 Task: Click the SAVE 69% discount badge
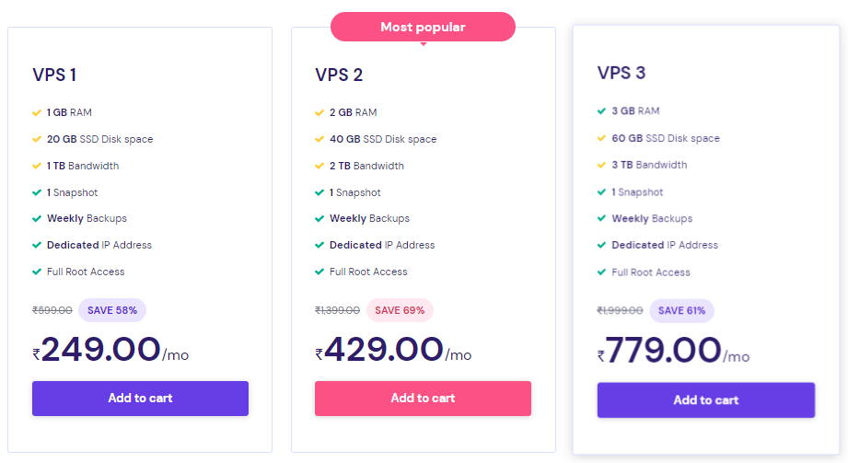(x=400, y=310)
